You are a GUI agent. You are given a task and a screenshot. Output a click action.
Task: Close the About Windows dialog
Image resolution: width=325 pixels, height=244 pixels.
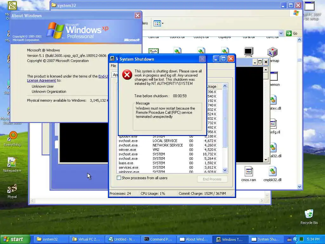pos(137,15)
